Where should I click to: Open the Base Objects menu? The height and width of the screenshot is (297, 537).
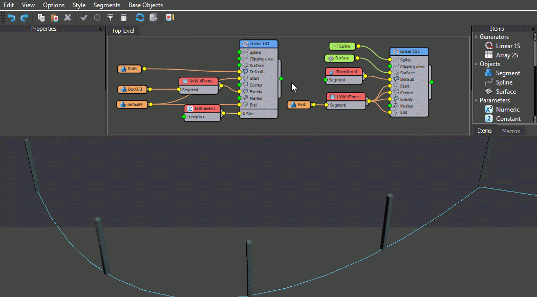coord(145,5)
